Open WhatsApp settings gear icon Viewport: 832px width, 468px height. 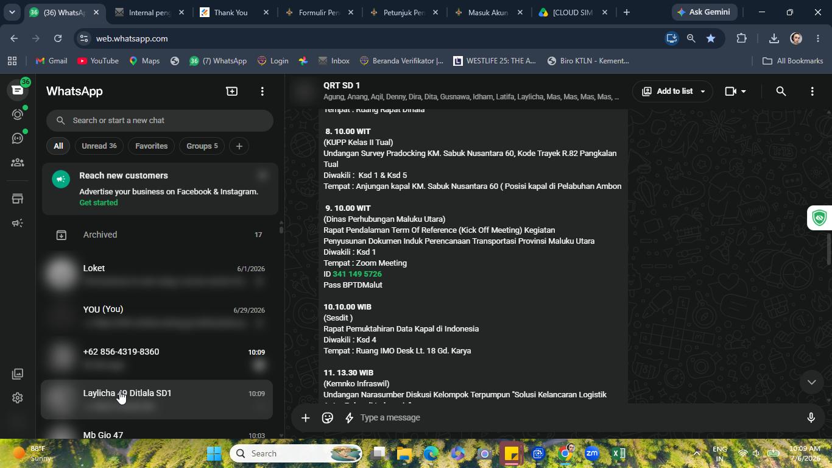(18, 398)
